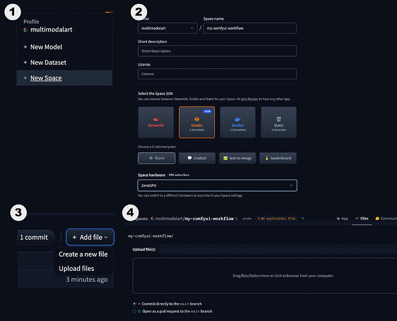Choose the chatbot Gradio template

click(196, 158)
